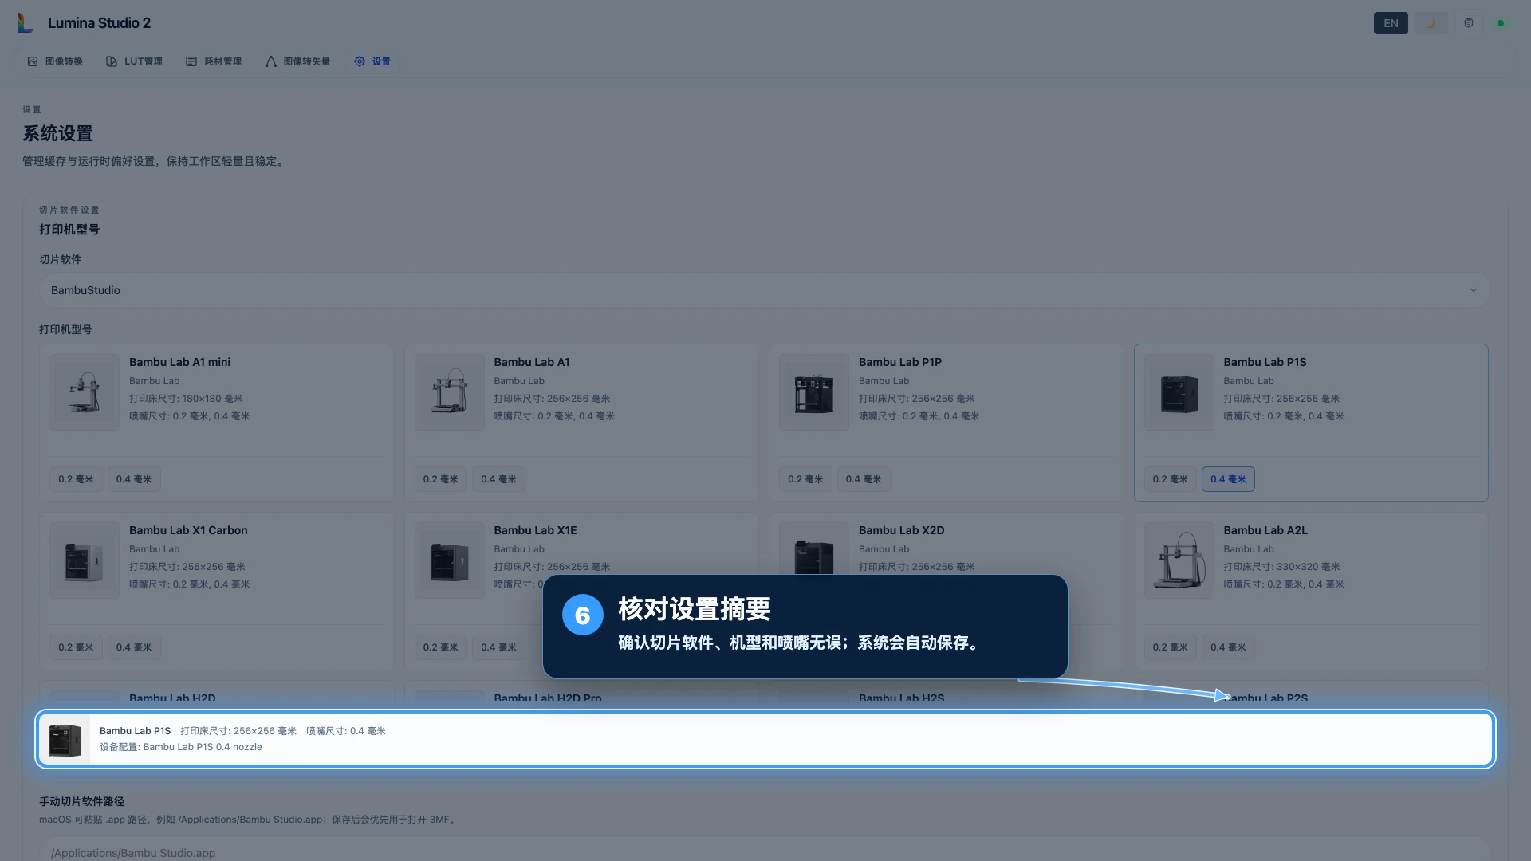
Task: Select 0.2 毫米 nozzle for X1 Carbon
Action: pyautogui.click(x=76, y=647)
